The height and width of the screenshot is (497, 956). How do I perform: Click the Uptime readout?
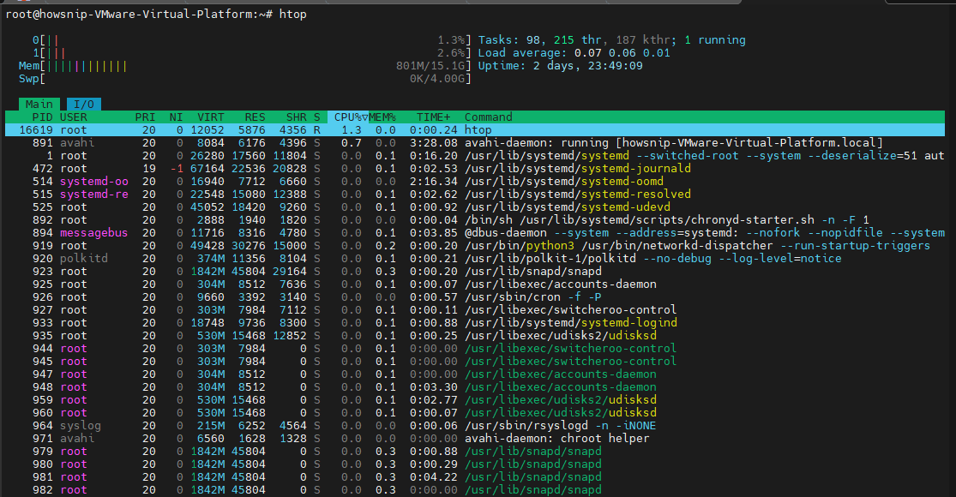[x=560, y=66]
